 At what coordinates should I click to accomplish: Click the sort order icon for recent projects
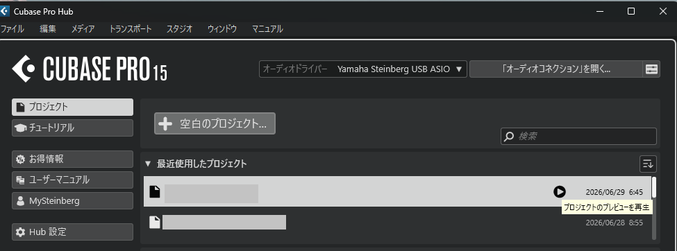(648, 164)
